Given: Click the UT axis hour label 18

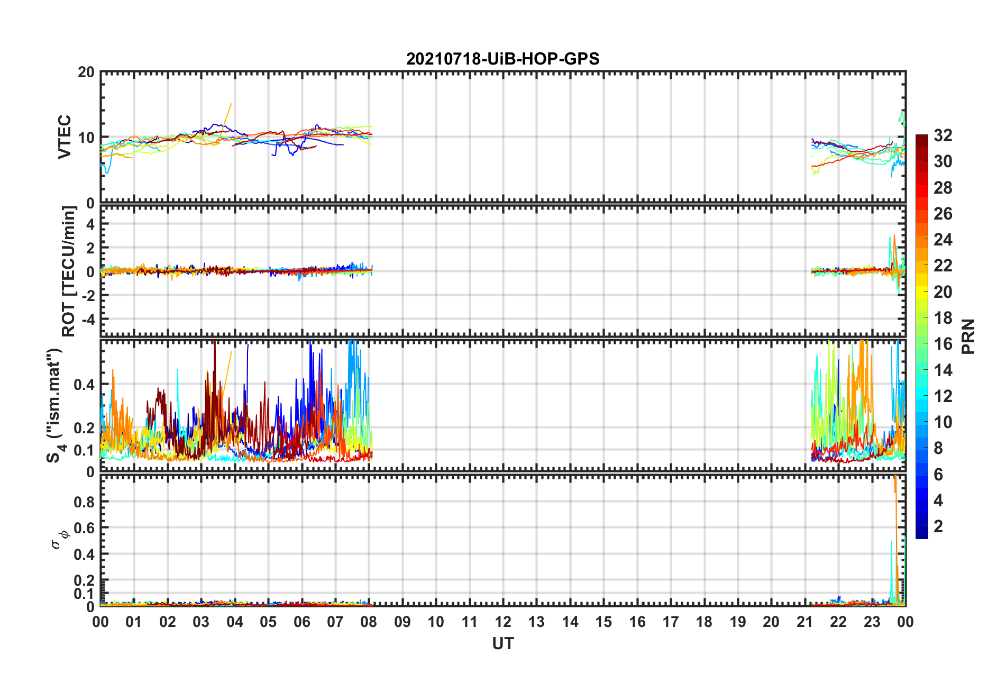Looking at the screenshot, I should (x=704, y=622).
